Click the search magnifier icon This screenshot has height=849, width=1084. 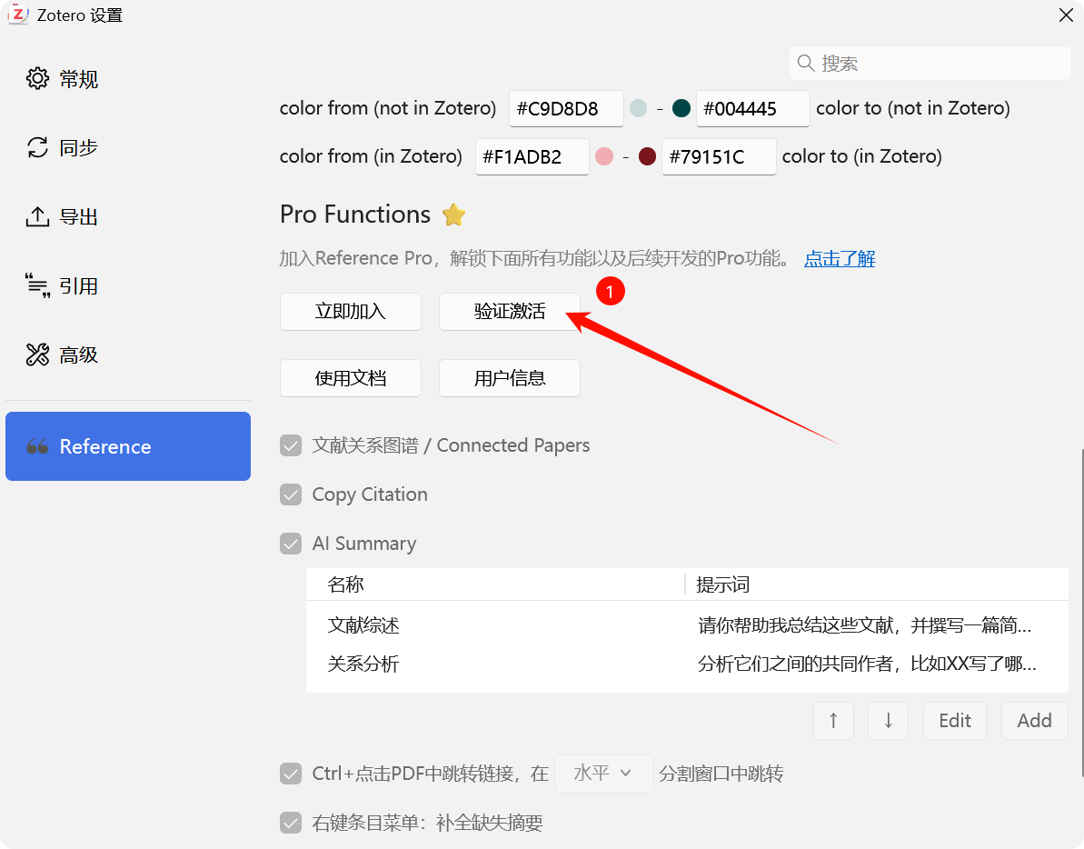coord(805,63)
